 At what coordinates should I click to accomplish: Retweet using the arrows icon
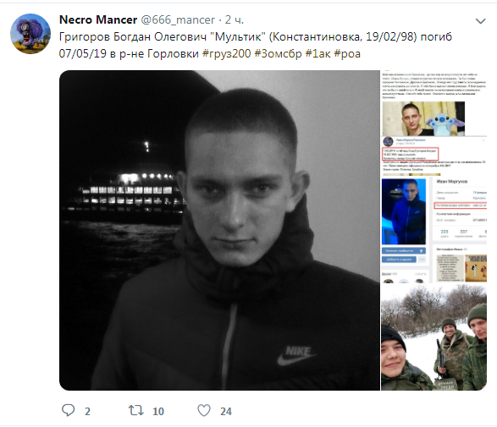point(136,411)
